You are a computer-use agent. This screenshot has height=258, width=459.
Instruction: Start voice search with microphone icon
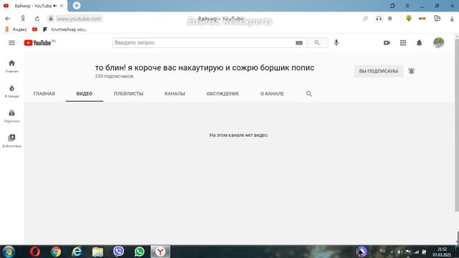click(336, 43)
